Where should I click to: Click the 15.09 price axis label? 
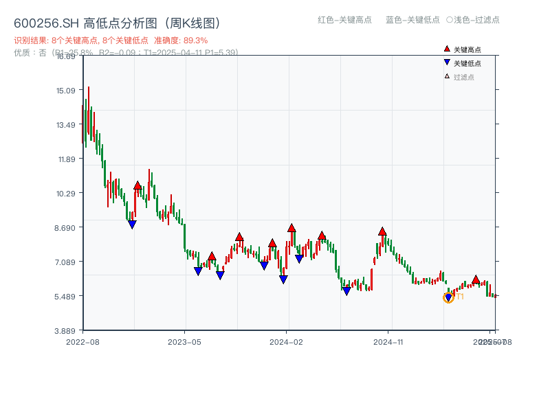click(65, 91)
